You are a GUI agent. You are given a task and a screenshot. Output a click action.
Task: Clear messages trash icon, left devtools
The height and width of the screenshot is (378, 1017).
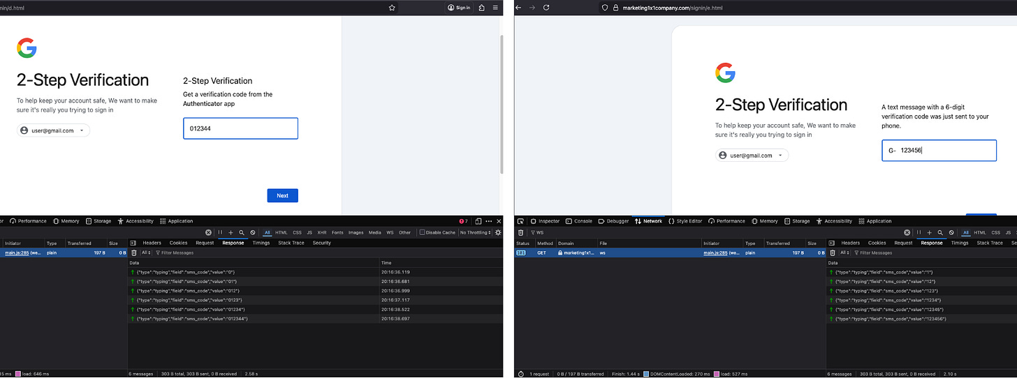point(134,252)
